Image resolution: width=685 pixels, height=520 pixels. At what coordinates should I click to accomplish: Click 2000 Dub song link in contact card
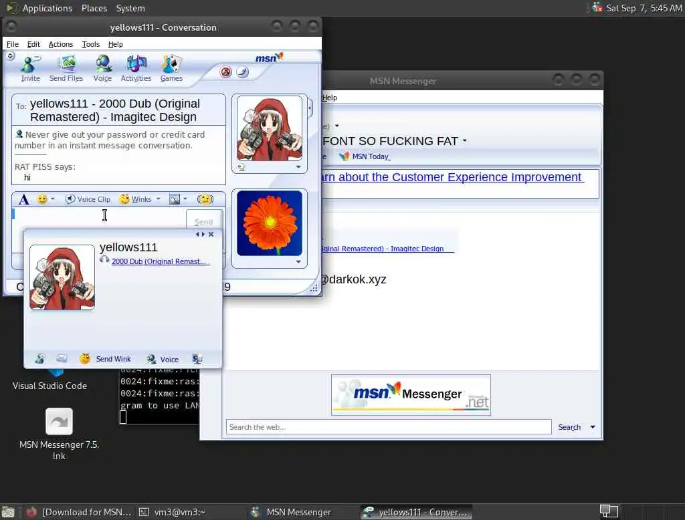(161, 261)
